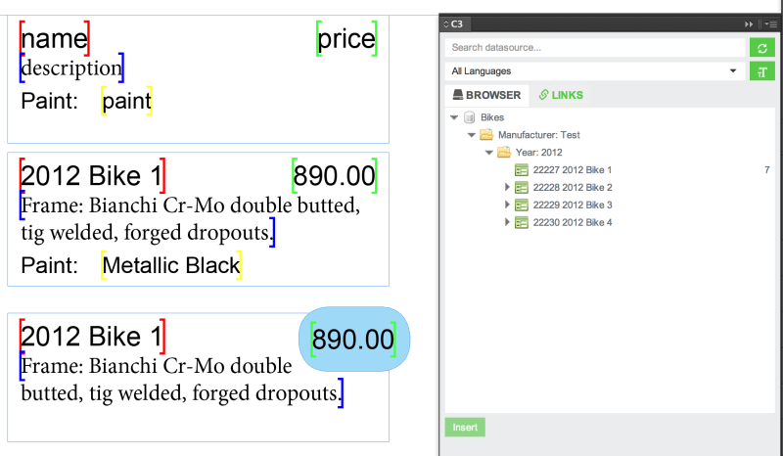Screen dimensions: 783x456
Task: Select 22229 2012 Bike 3 in tree
Action: [x=573, y=205]
